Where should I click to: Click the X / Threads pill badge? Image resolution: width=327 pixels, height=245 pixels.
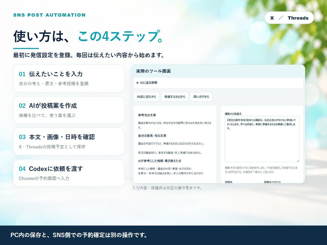(289, 18)
